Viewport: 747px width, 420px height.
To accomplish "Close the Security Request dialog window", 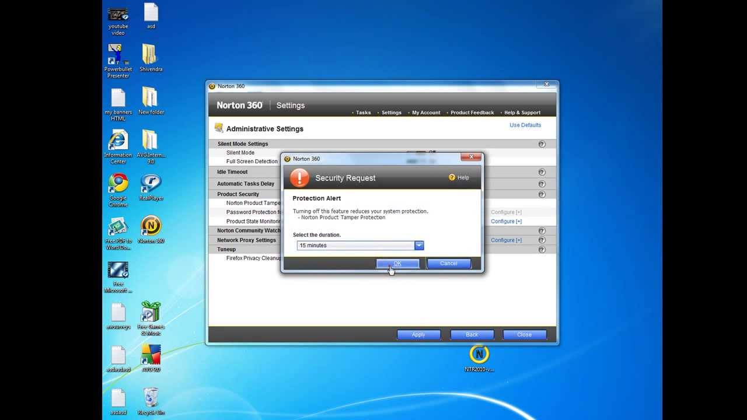I will pyautogui.click(x=471, y=156).
